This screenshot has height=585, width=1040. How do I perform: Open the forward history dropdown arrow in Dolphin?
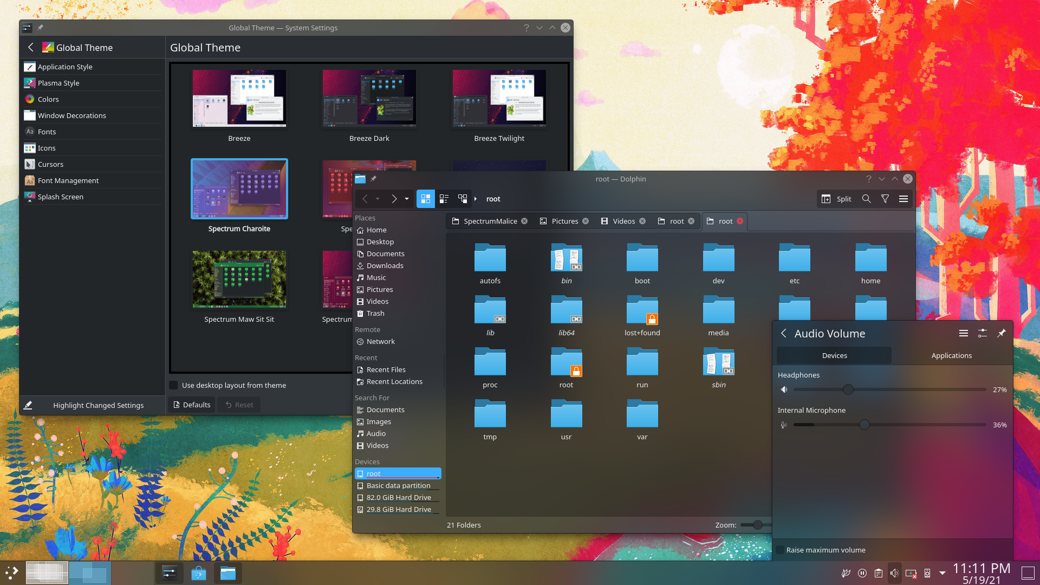coord(407,199)
